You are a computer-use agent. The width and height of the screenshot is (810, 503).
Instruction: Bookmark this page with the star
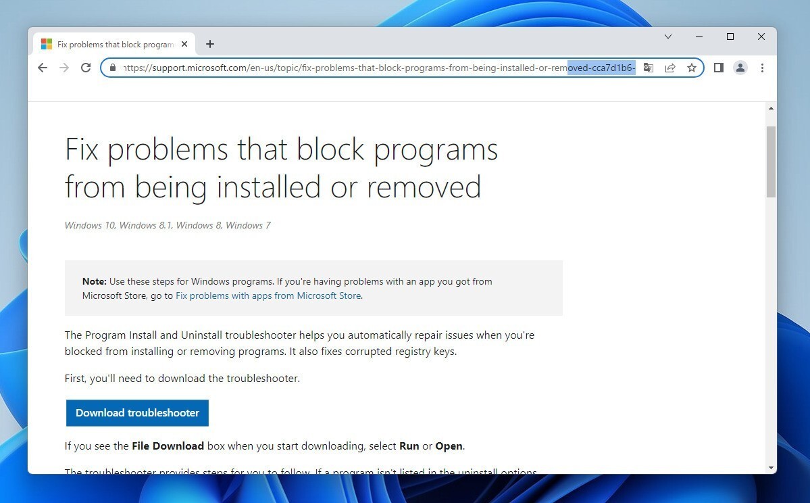pos(692,68)
